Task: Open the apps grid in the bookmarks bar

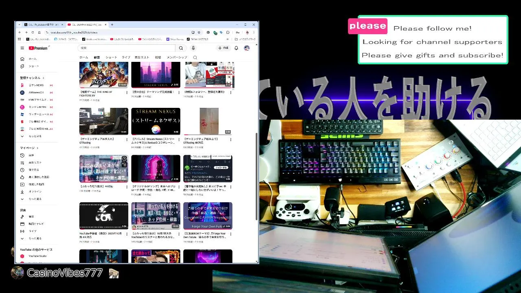Action: tap(20, 39)
